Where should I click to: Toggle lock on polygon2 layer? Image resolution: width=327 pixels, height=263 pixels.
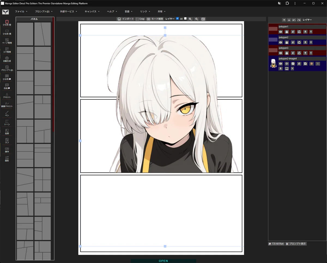[287, 42]
